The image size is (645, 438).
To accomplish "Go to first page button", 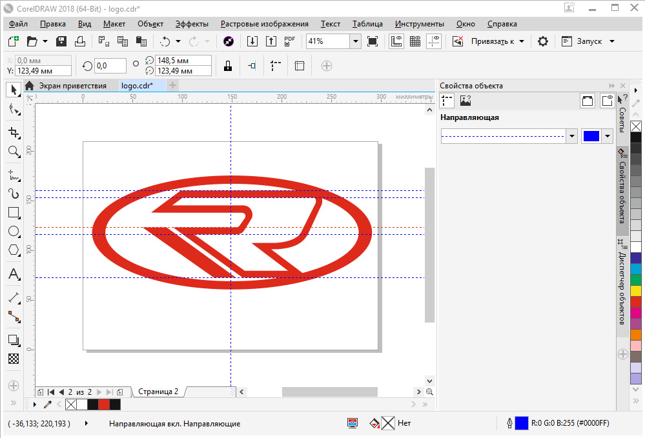I will point(51,392).
